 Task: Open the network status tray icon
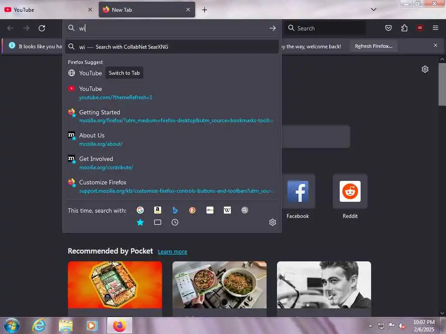[381, 326]
